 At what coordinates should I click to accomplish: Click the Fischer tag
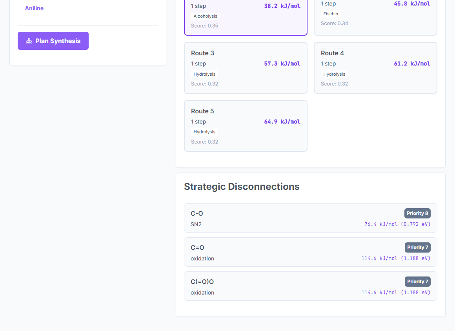pyautogui.click(x=331, y=14)
